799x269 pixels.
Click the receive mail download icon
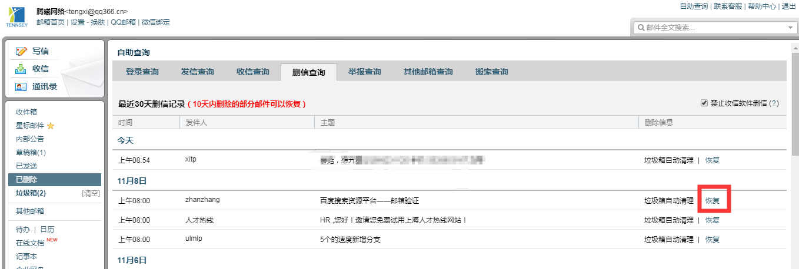(21, 69)
